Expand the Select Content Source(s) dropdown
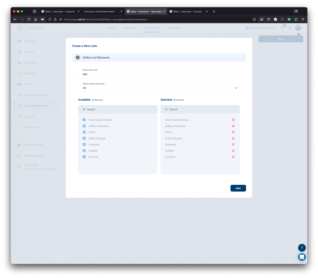 pos(236,88)
